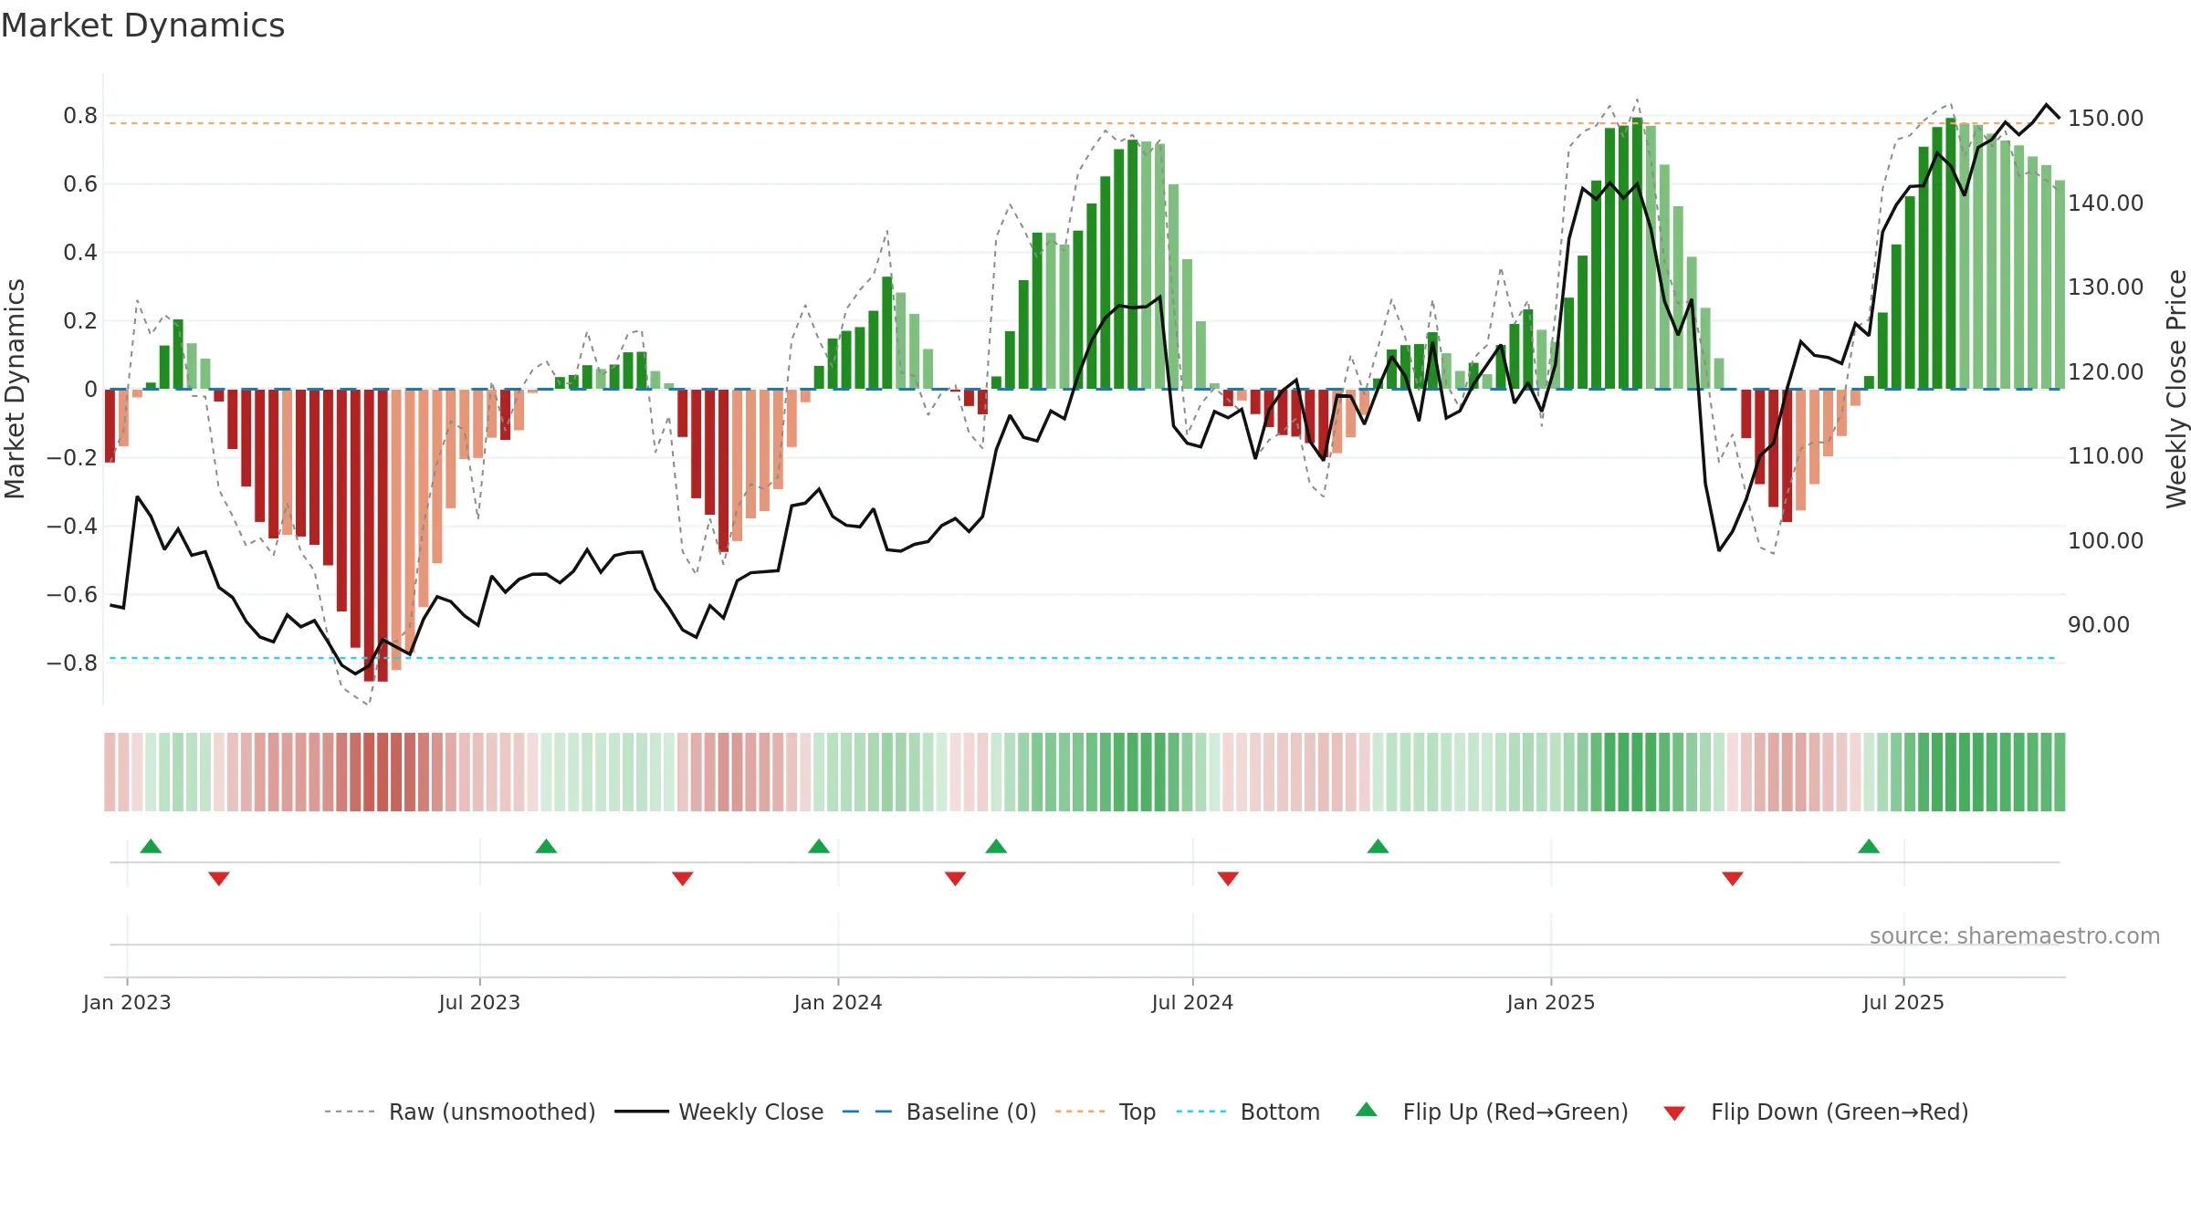Screen dimensions: 2191x1232
Task: Click the 110.00 price axis label
Action: pos(2105,455)
